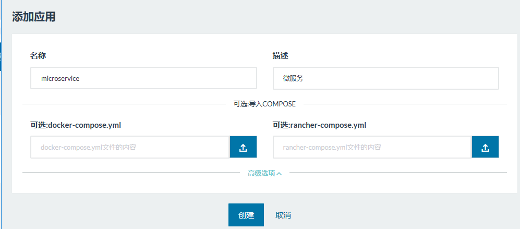Focus the 描述 input containing 微服务
The height and width of the screenshot is (229, 520).
[x=385, y=78]
